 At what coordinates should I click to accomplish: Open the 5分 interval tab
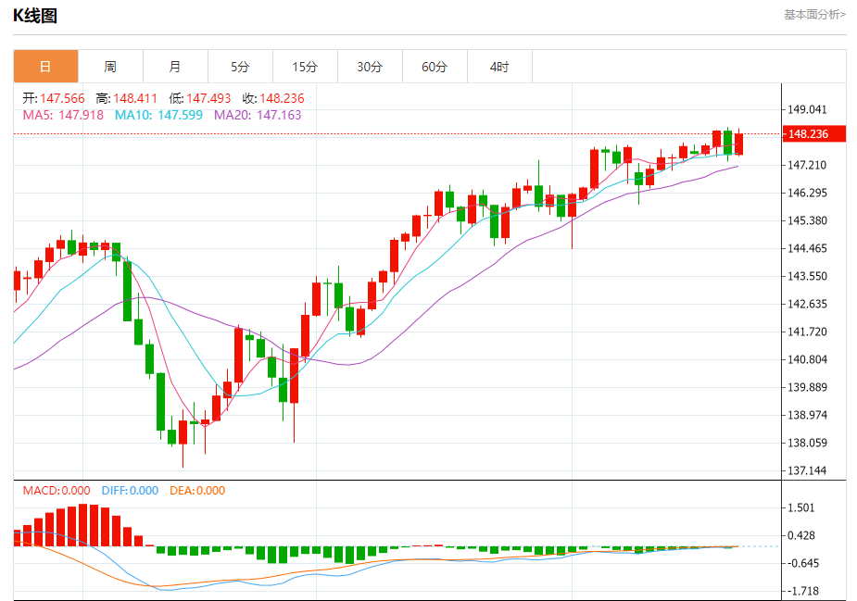(241, 67)
